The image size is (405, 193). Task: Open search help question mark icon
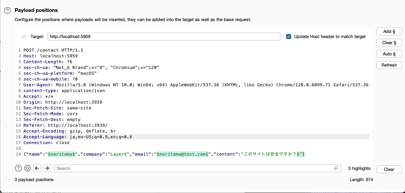coord(18,169)
